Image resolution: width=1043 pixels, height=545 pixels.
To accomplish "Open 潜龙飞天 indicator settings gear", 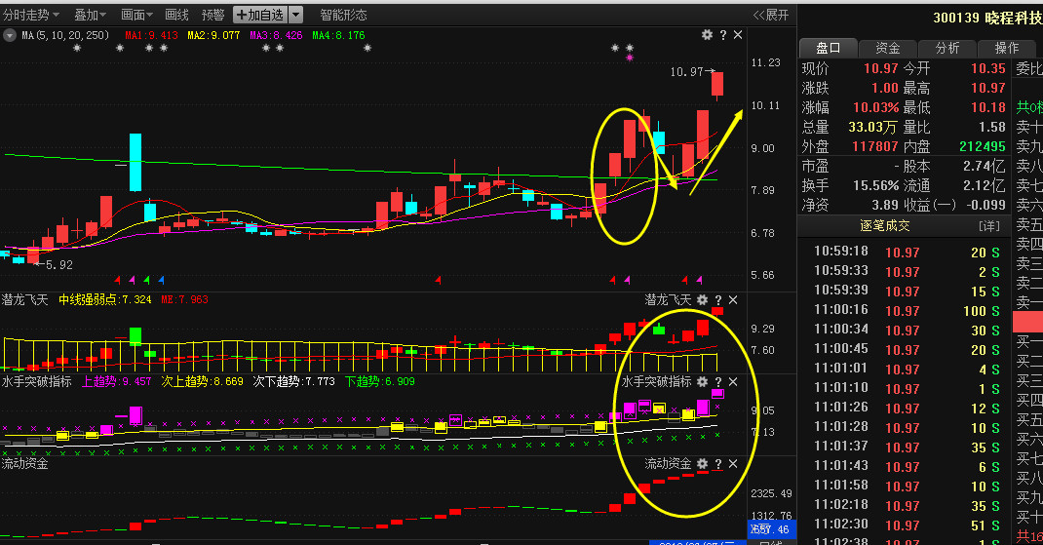I will click(x=702, y=300).
